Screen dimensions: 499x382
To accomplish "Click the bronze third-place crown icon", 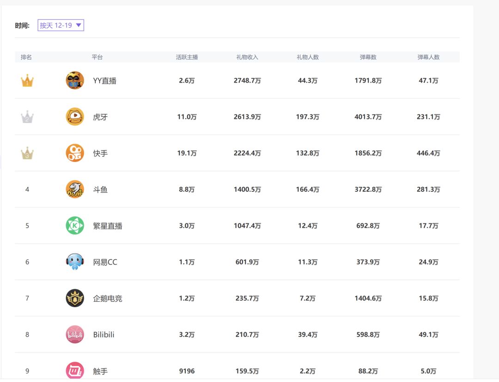I will 27,153.
